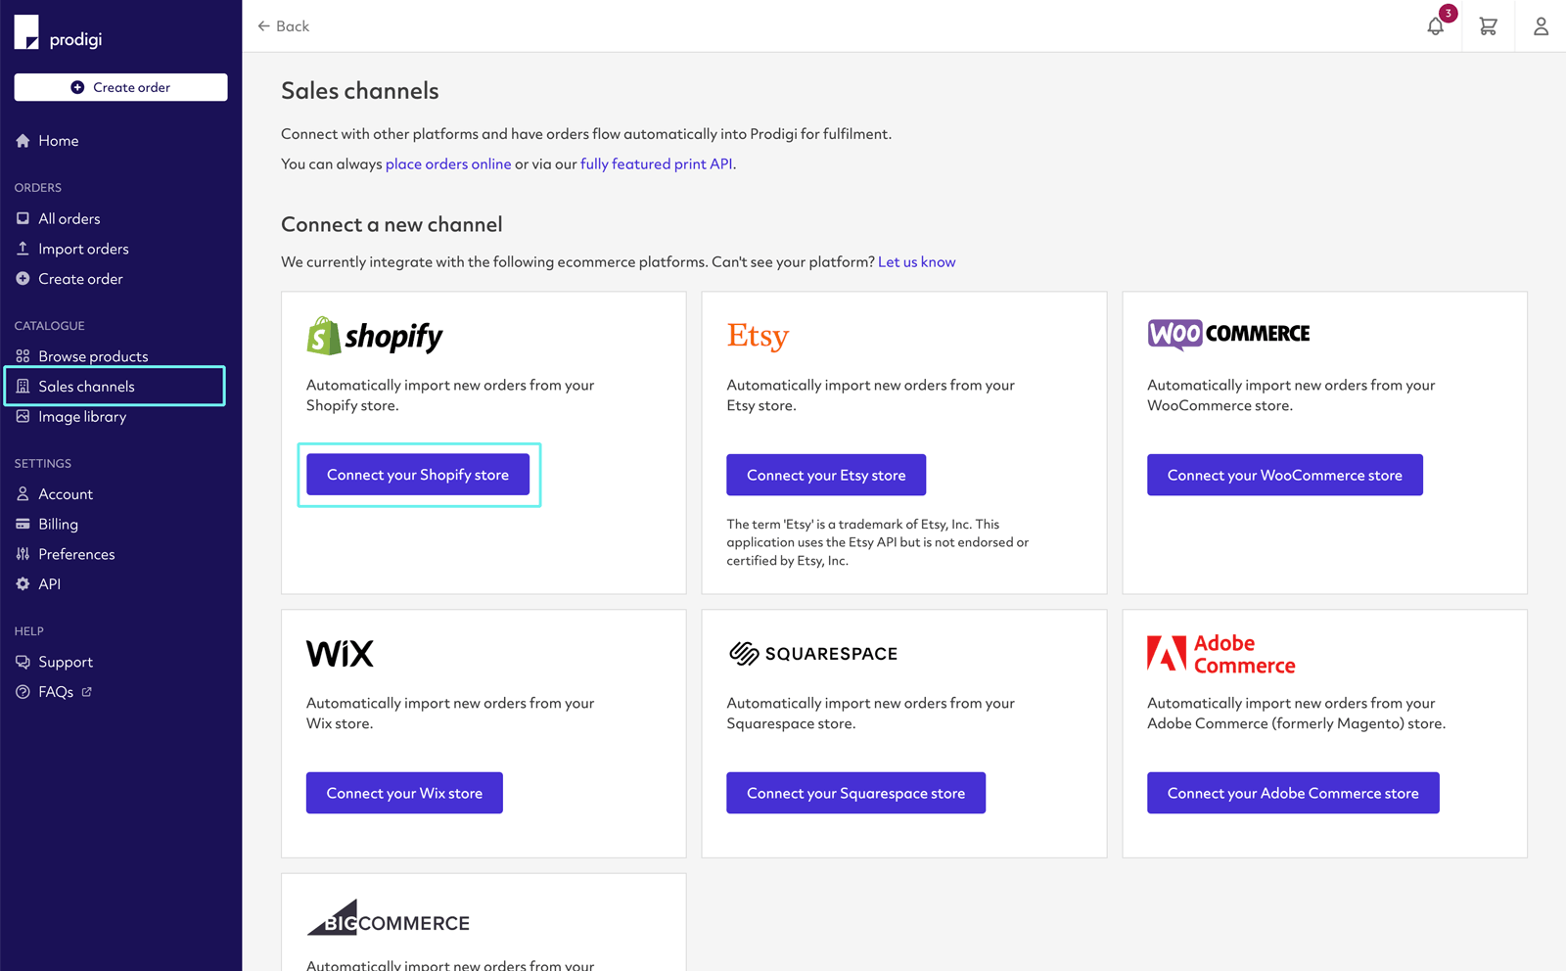The image size is (1566, 971).
Task: Open the notifications bell icon
Action: [x=1435, y=26]
